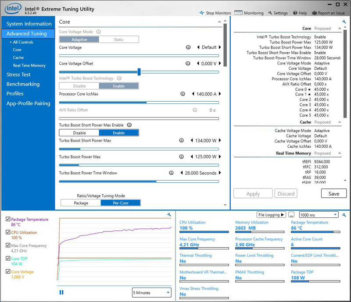Image resolution: width=351 pixels, height=302 pixels.
Task: Open Help from the top toolbar
Action: [x=300, y=13]
